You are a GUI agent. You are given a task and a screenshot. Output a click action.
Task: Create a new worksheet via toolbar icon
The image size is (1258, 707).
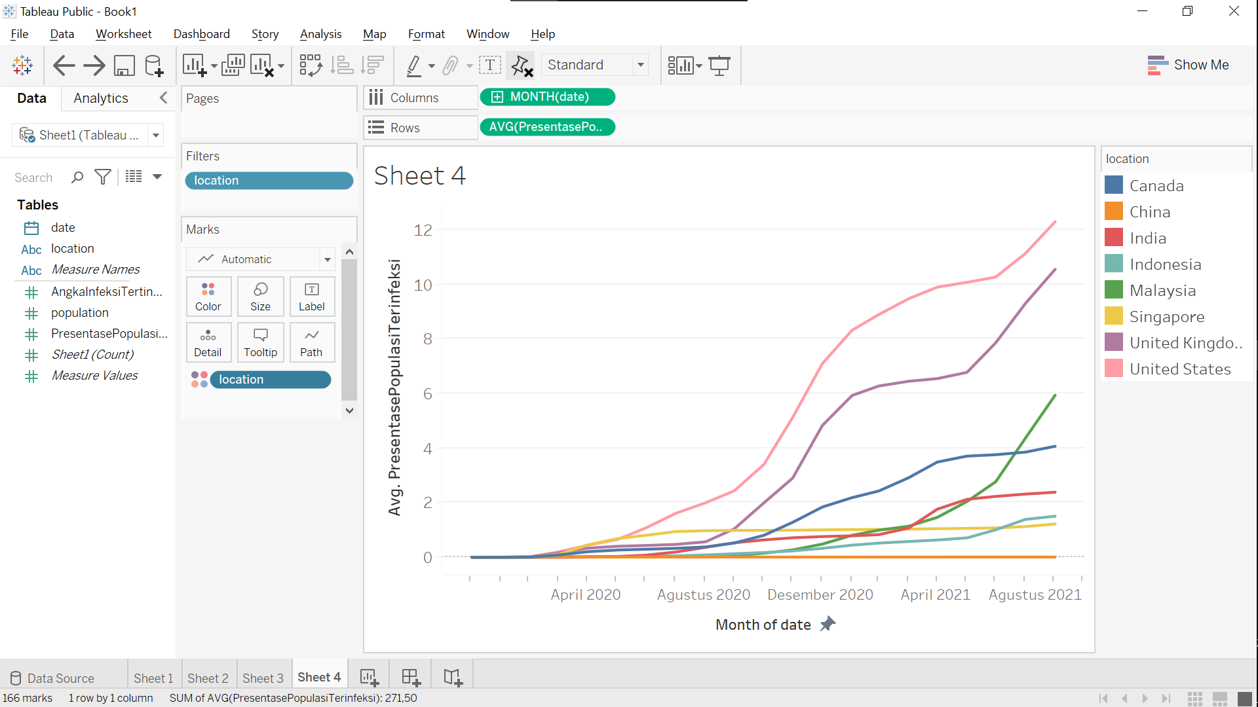click(x=194, y=65)
